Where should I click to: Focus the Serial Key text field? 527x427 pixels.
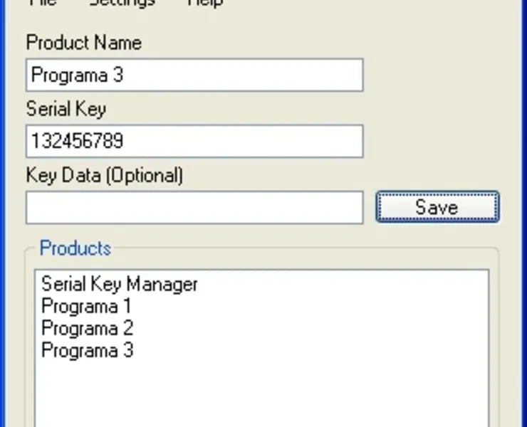click(194, 141)
